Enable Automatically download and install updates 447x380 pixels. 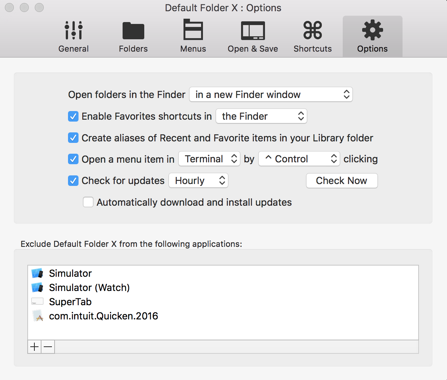click(x=88, y=202)
